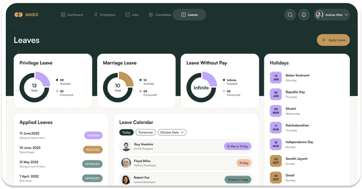
Task: Click the Privilege Leave donut chart
Action: (x=34, y=87)
